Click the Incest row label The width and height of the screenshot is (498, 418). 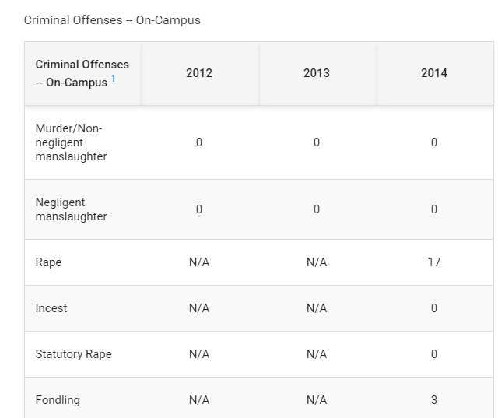[x=51, y=308]
